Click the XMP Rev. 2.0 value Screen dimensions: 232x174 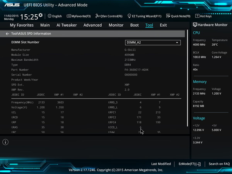[x=127, y=90]
